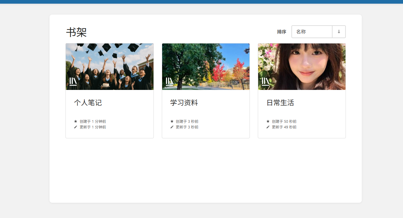Click 更新于 49 秒前 text on 日常生活 card
Image resolution: width=403 pixels, height=218 pixels.
pyautogui.click(x=284, y=127)
